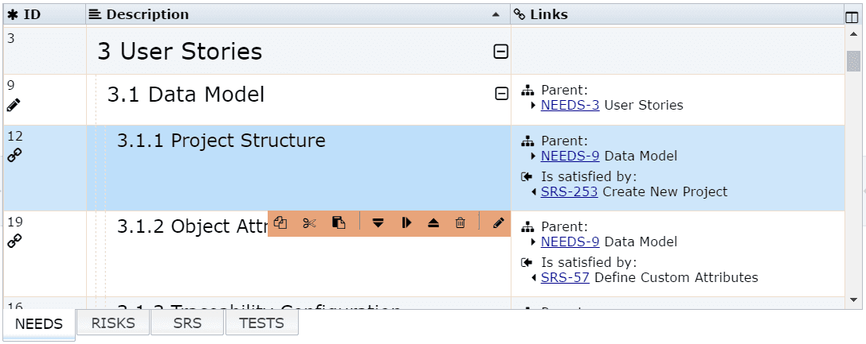Cut the item using the scissors icon
This screenshot has height=344, width=866.
point(310,223)
